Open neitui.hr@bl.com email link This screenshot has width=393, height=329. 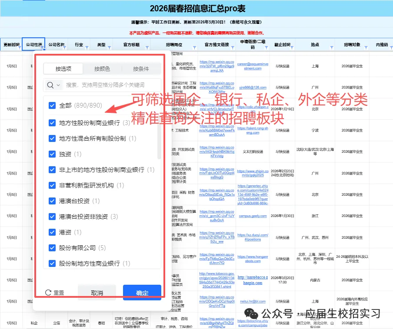tap(253, 301)
